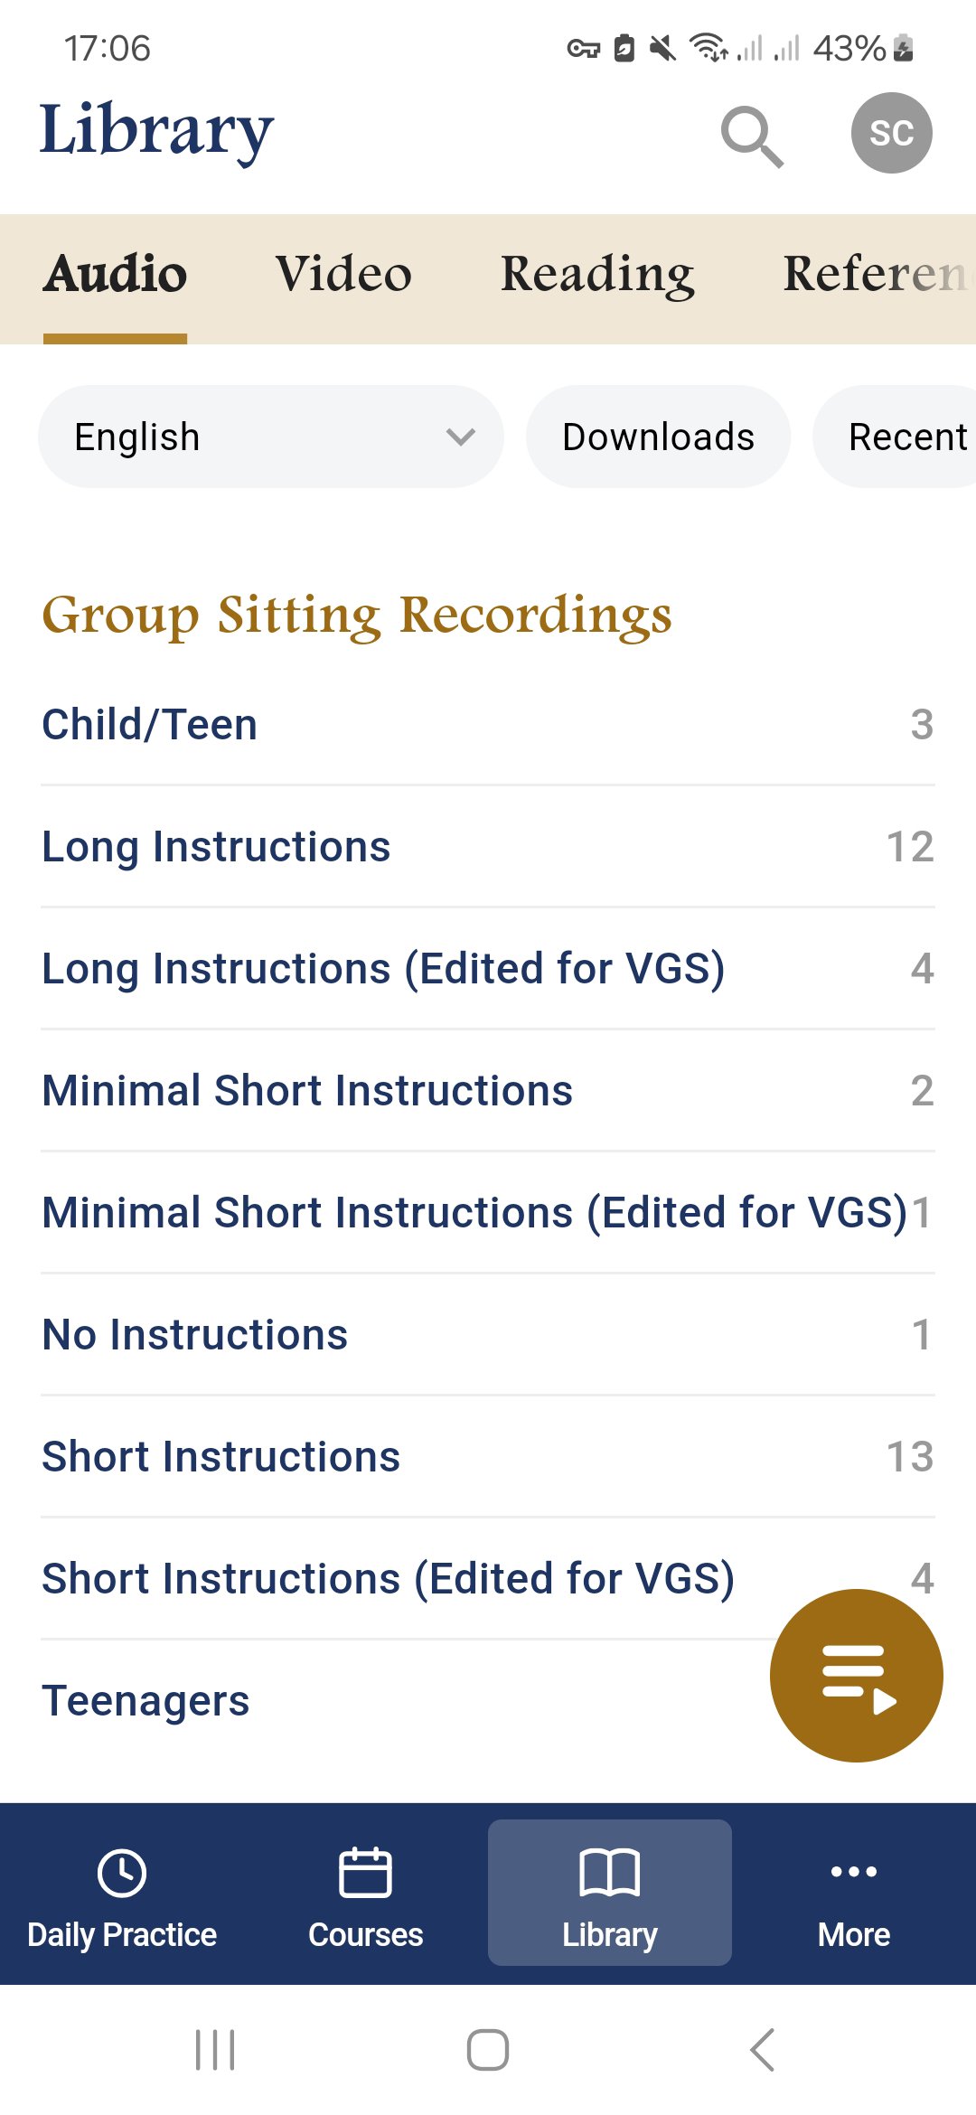Open the More dots menu

[x=853, y=1872]
